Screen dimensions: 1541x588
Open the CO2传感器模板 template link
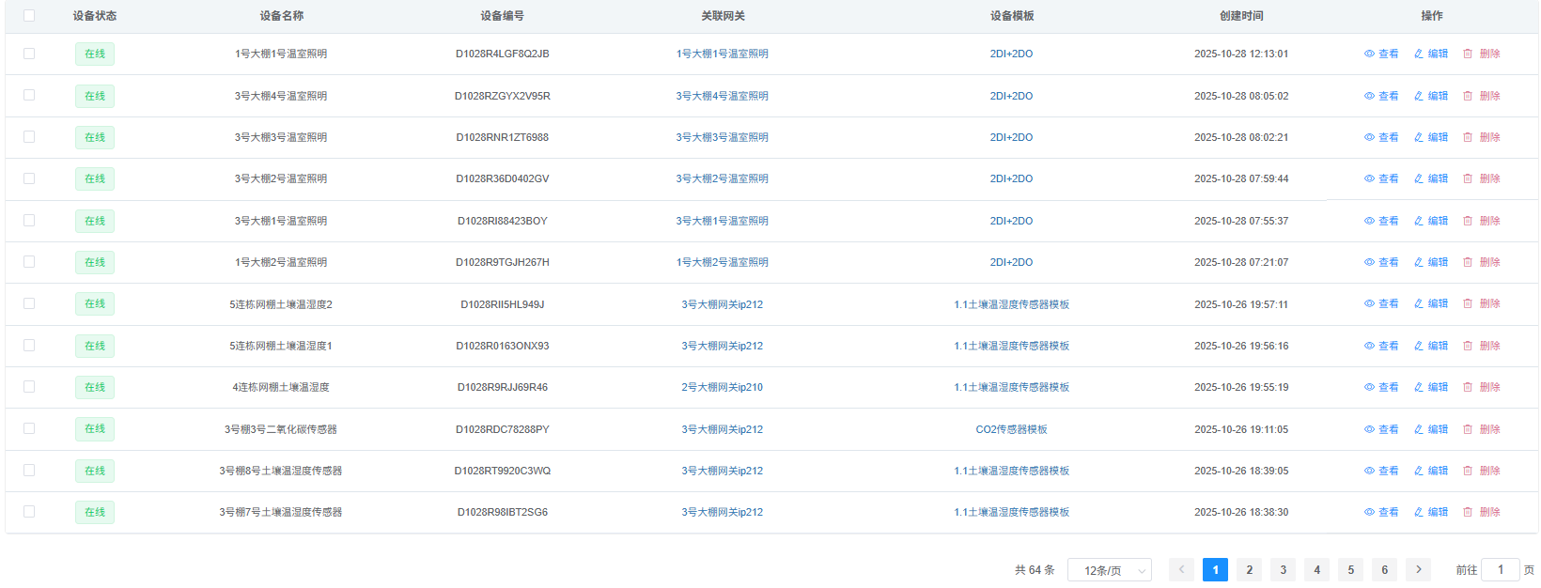click(1011, 429)
